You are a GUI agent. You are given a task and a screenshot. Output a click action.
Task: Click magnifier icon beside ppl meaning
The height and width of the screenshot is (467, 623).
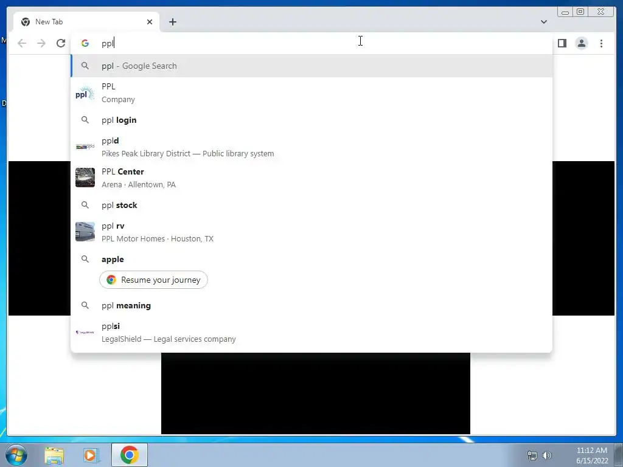[85, 305]
